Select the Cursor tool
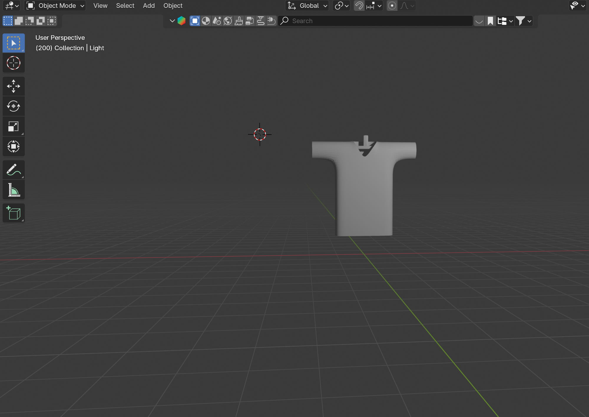 (14, 63)
